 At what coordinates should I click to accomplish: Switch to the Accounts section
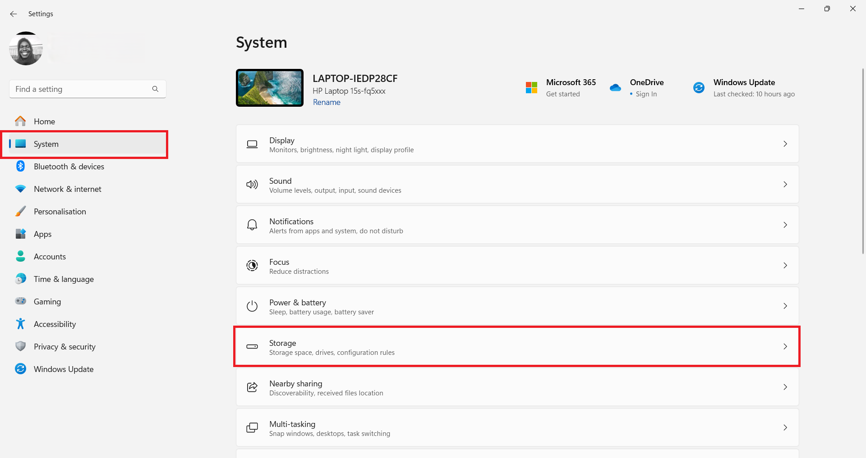[50, 256]
